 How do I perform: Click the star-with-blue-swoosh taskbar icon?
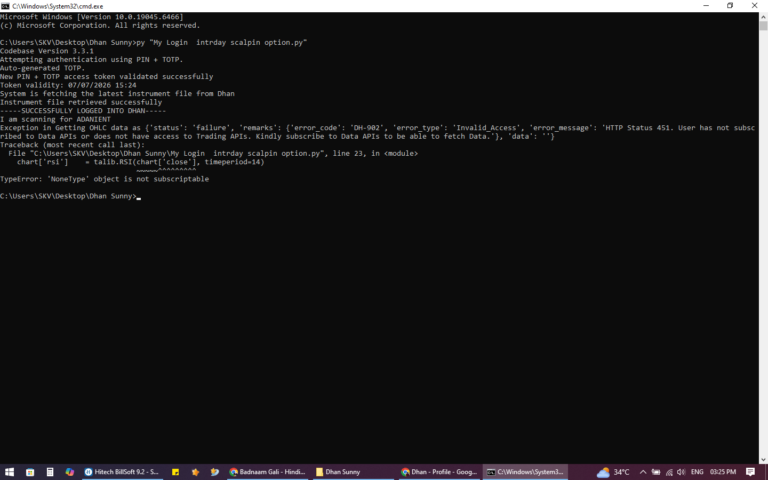click(215, 472)
